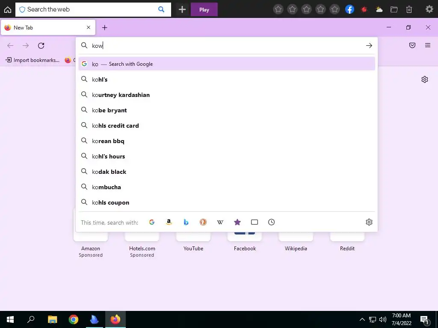Open File Explorer from taskbar
This screenshot has width=438, height=328.
[x=52, y=319]
